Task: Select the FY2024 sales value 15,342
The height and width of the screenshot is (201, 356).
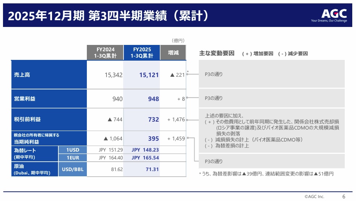Action: pos(113,75)
